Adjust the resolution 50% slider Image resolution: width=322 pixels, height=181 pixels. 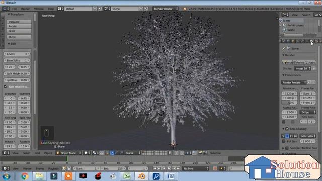coord(290,103)
